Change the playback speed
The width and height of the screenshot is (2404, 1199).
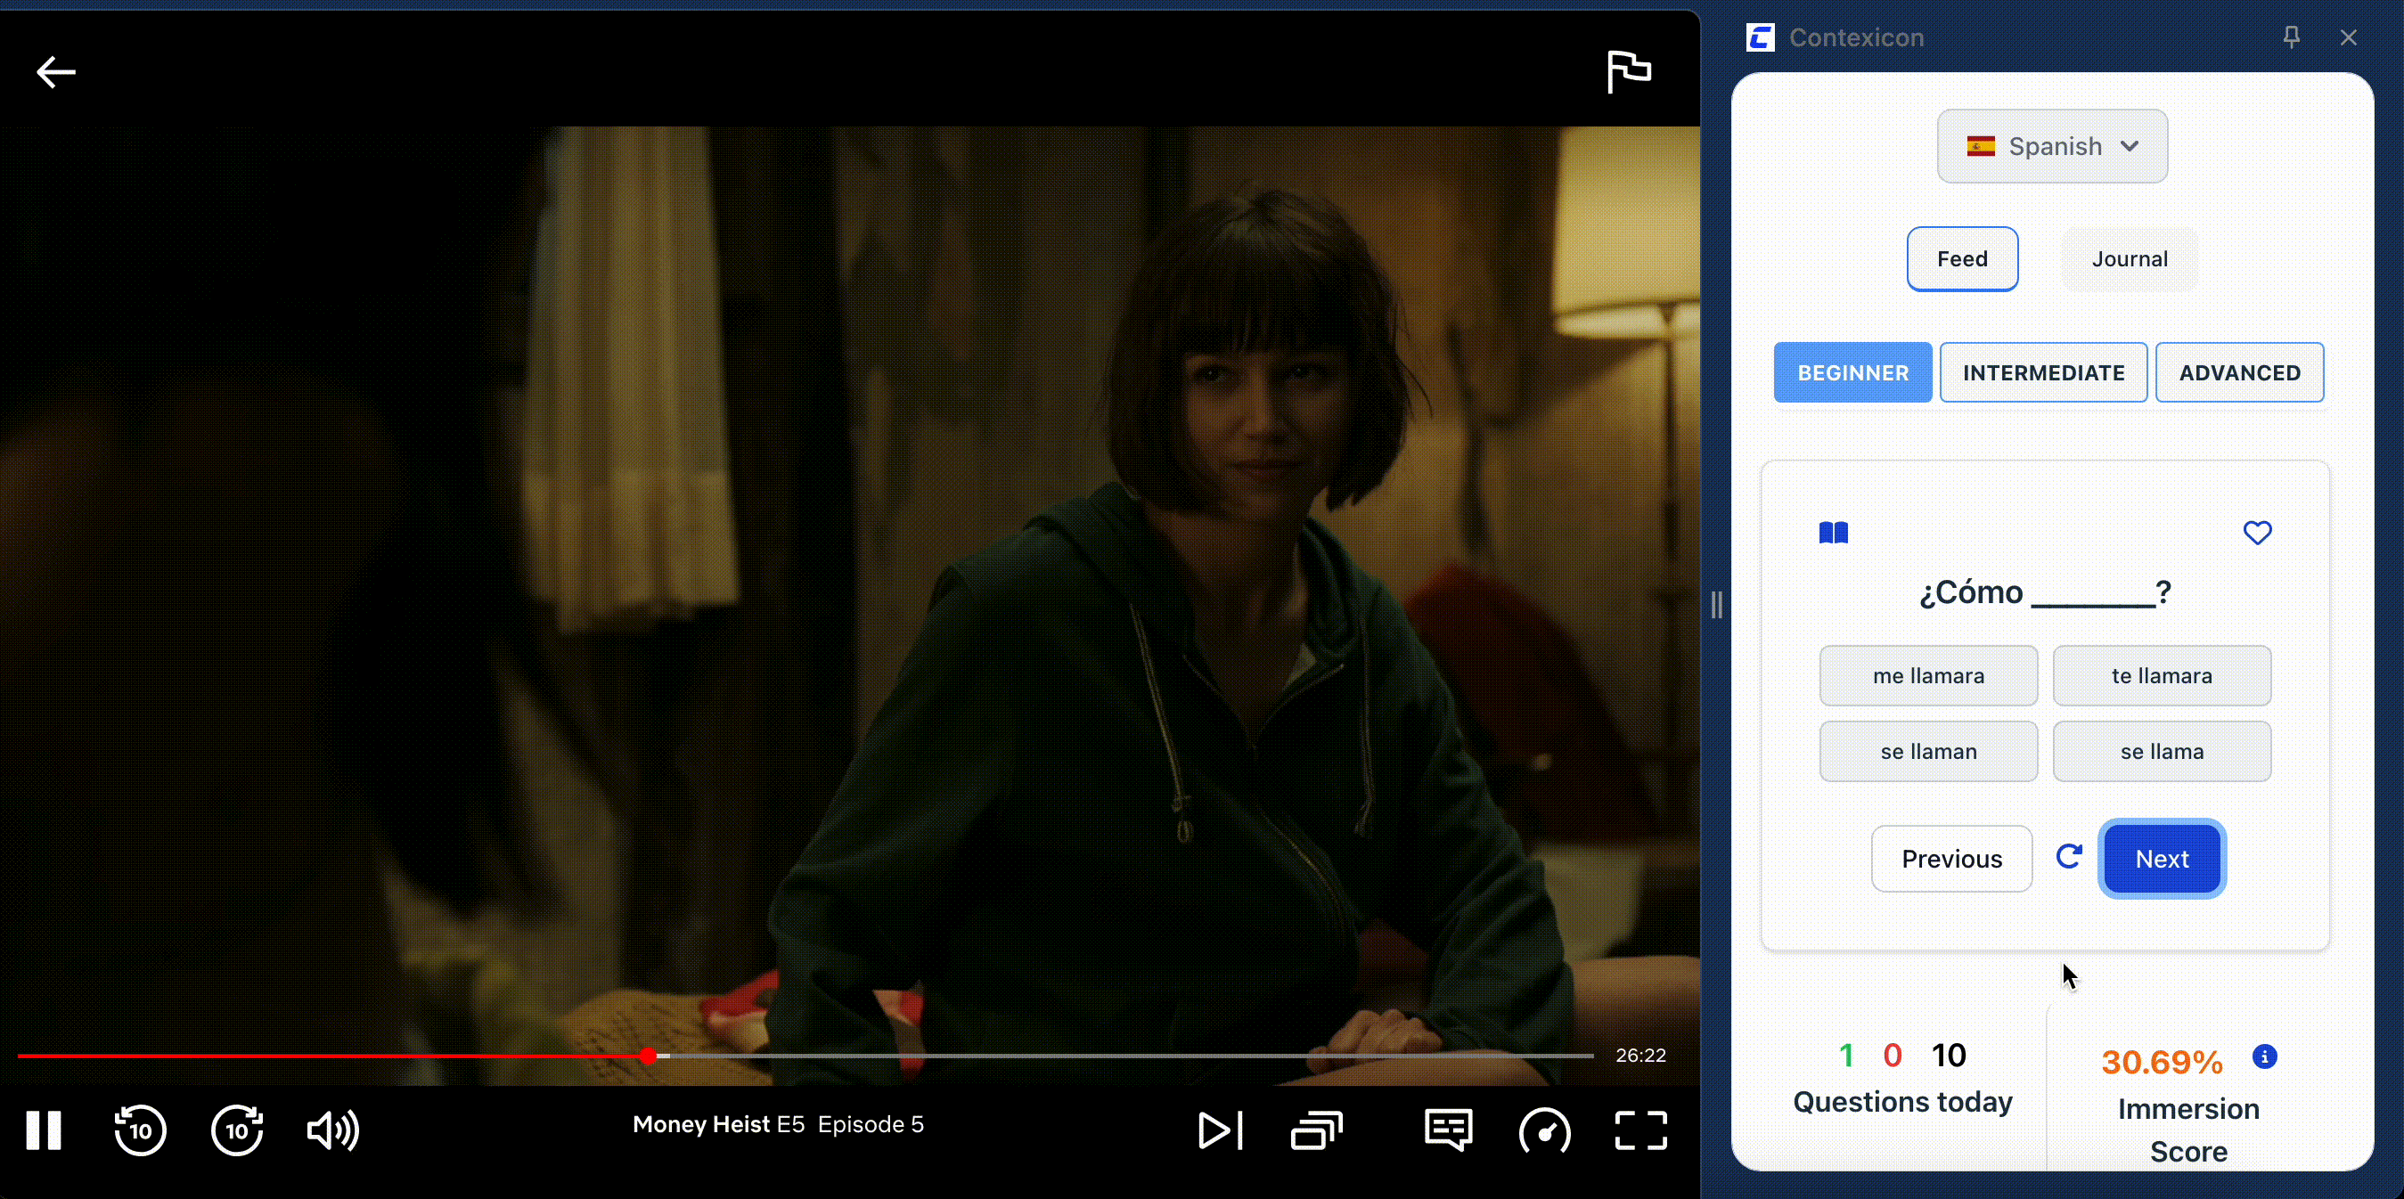coord(1544,1130)
